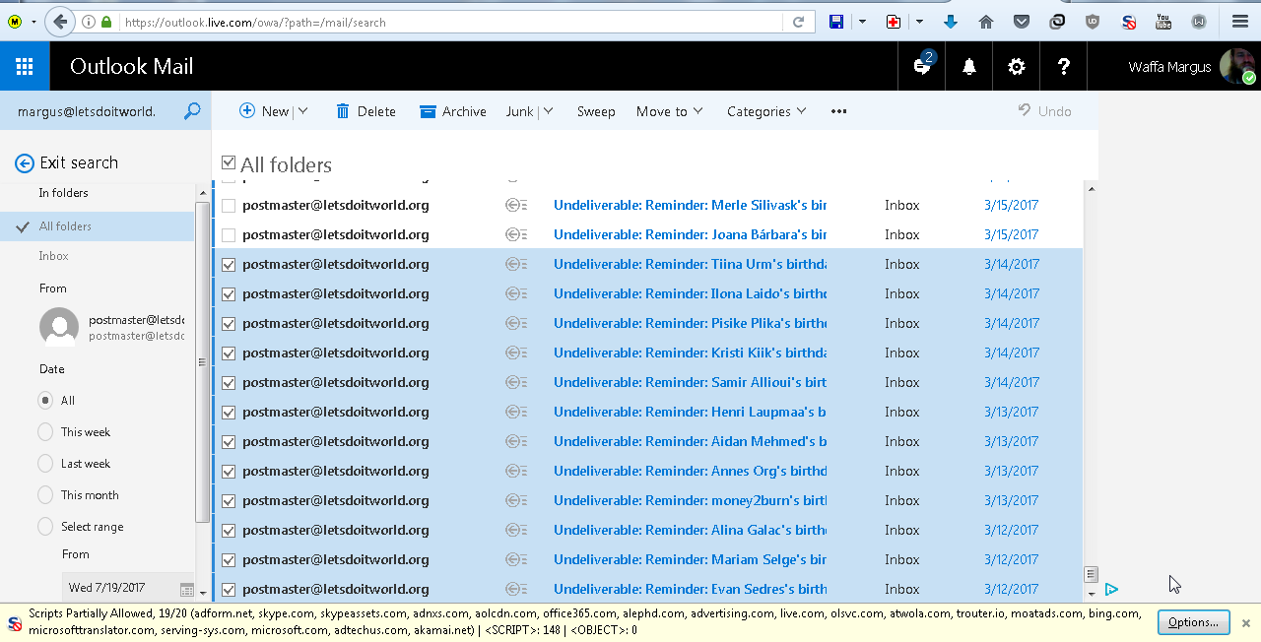
Task: Reload the page with the refresh icon
Action: pyautogui.click(x=799, y=22)
